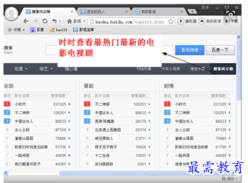Open 女人公敌 in the 全部 list
Viewport: 248px width, 183px height.
click(x=22, y=130)
